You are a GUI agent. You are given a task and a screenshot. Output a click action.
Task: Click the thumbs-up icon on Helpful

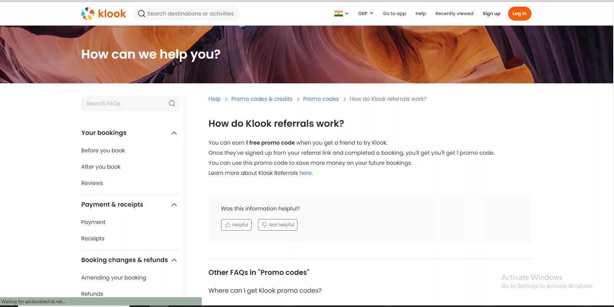[x=228, y=225]
